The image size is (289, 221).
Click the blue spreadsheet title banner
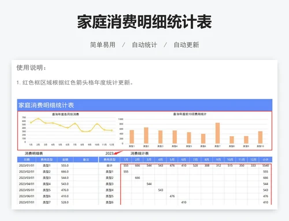[144, 105]
